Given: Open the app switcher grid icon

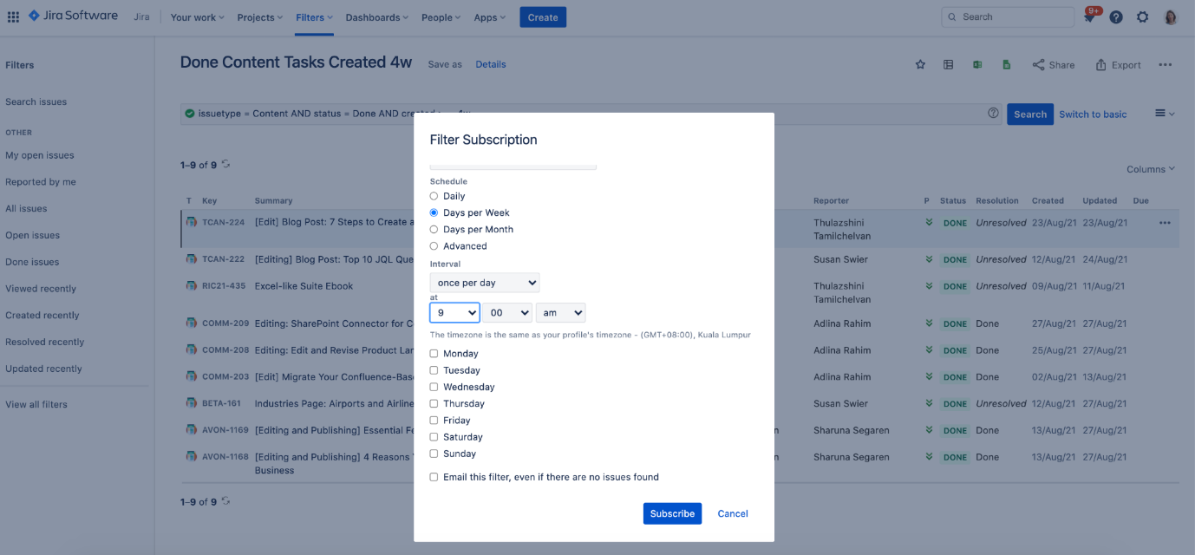Looking at the screenshot, I should tap(13, 17).
